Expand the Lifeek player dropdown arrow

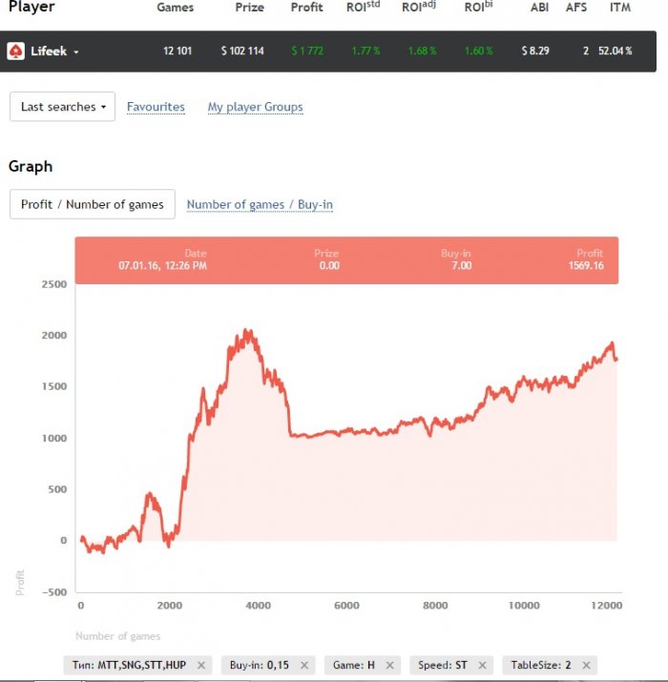point(76,52)
